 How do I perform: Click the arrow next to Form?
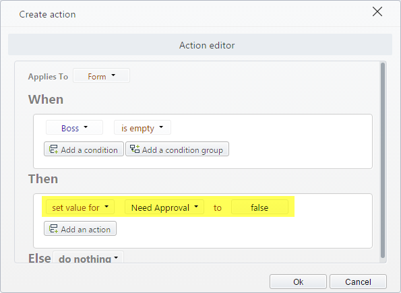[x=113, y=75]
